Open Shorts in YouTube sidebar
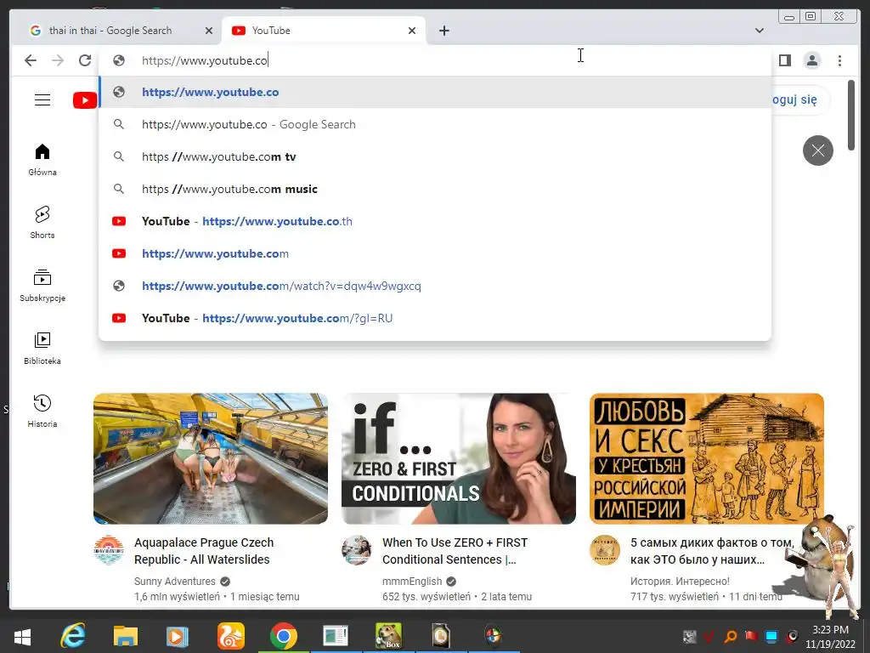The image size is (870, 653). tap(42, 223)
